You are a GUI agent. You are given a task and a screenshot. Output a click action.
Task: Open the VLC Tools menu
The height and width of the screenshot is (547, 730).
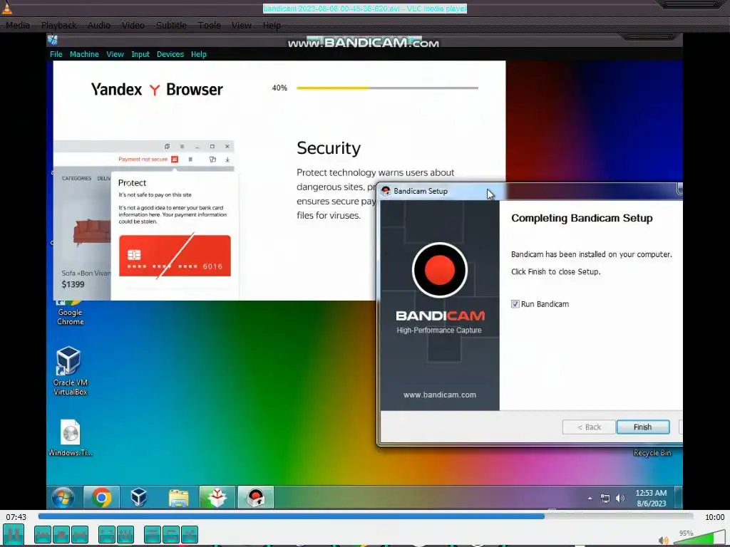[209, 25]
